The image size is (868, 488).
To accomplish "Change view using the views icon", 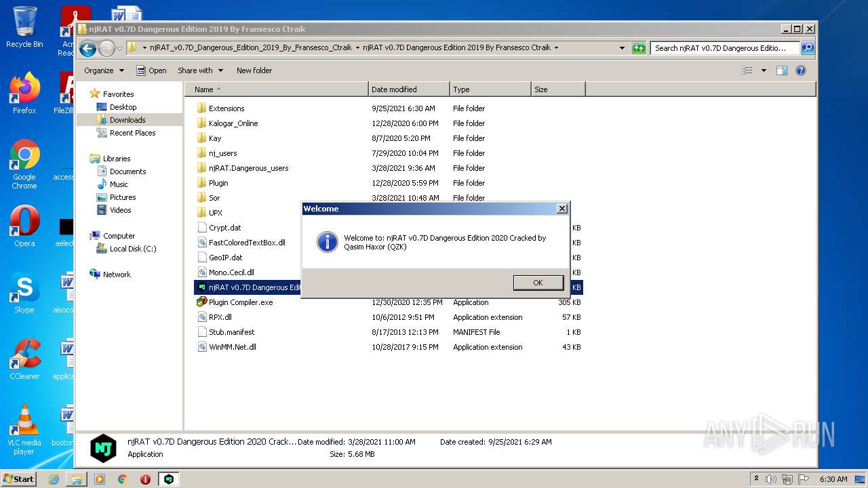I will point(747,70).
